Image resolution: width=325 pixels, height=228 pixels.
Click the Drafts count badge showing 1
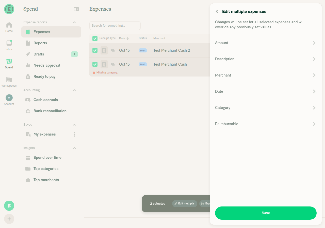tap(74, 54)
